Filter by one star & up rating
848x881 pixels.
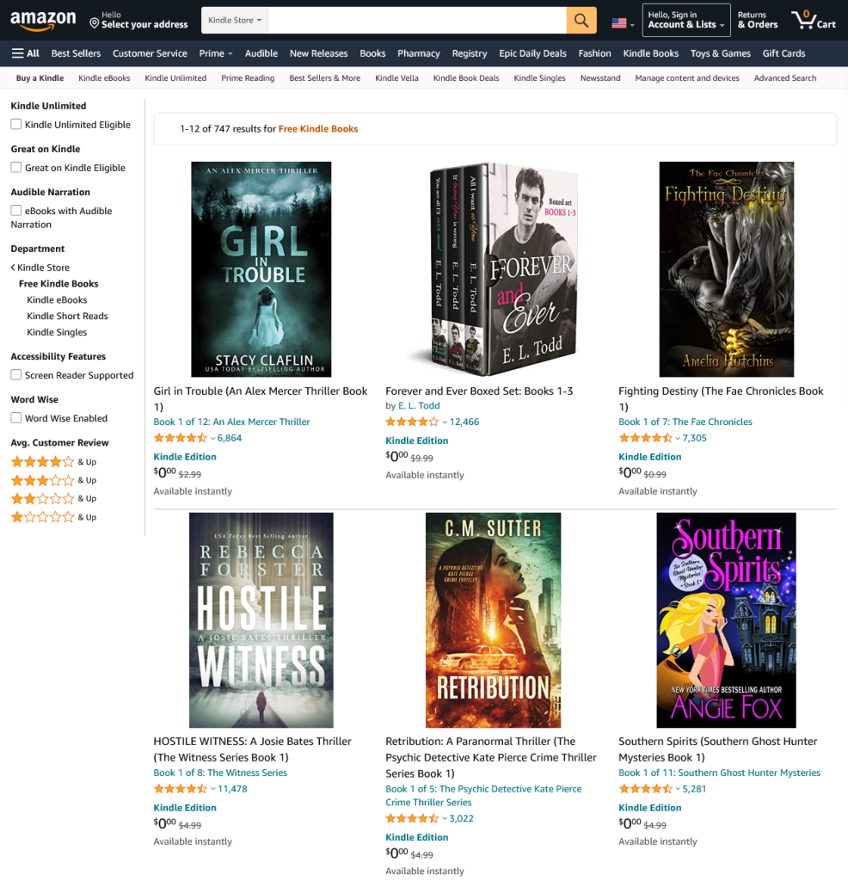click(x=54, y=517)
